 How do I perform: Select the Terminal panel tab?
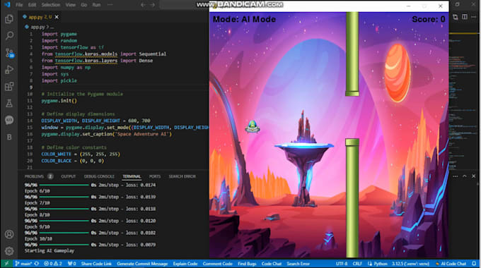point(132,176)
